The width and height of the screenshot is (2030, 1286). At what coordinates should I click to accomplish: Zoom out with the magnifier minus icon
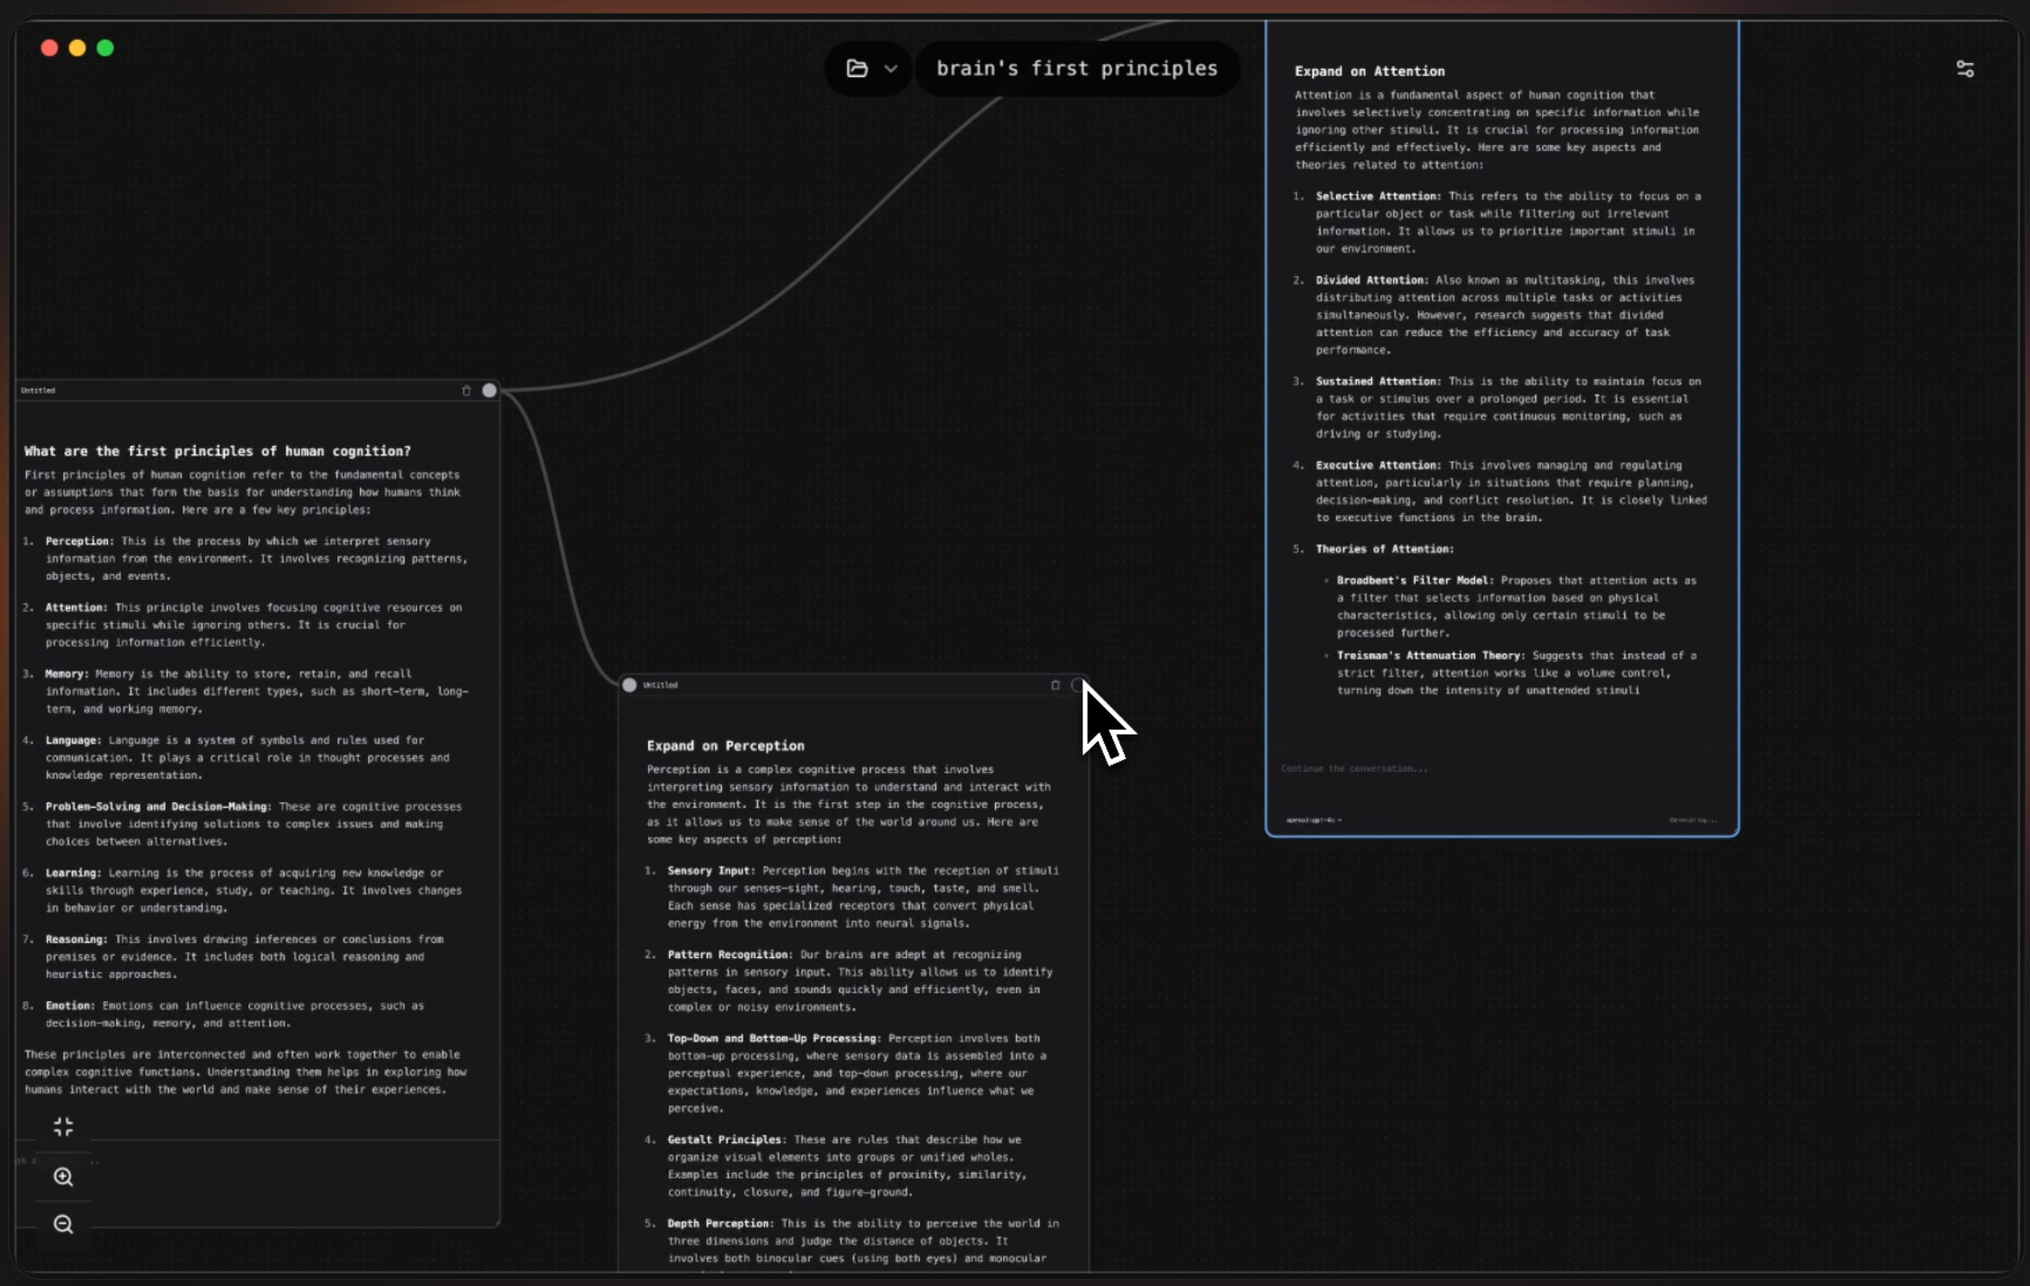(x=63, y=1224)
